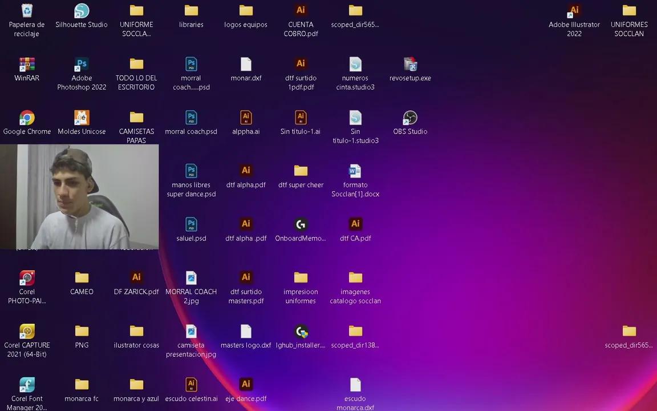657x411 pixels.
Task: Click the formato Socclan[1].docx Word document
Action: (x=355, y=171)
